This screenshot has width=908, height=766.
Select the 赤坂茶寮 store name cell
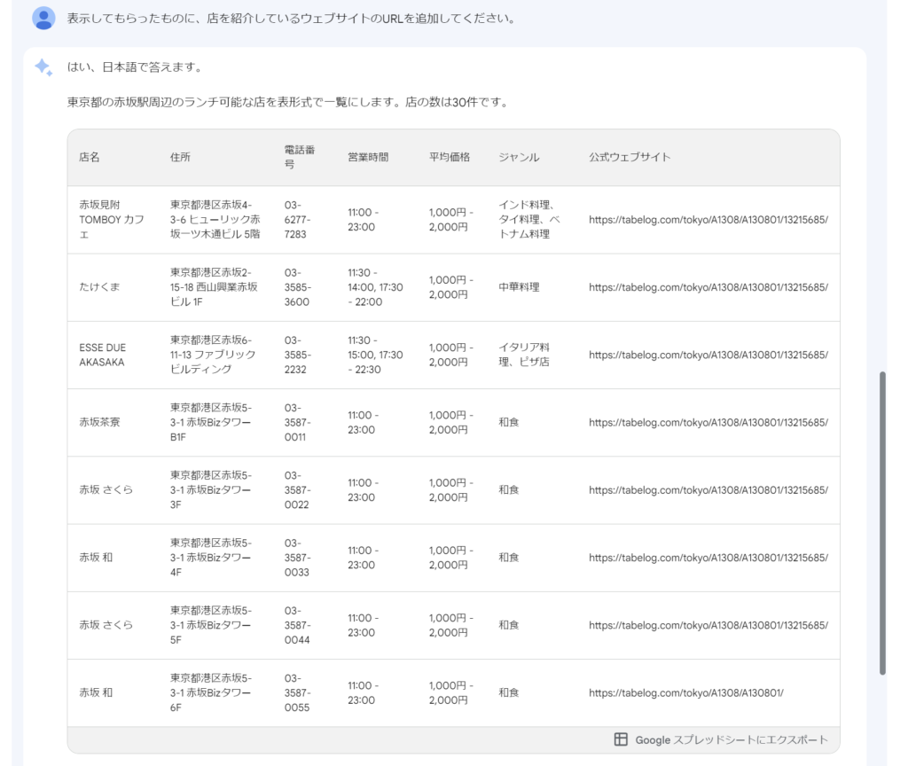(99, 423)
